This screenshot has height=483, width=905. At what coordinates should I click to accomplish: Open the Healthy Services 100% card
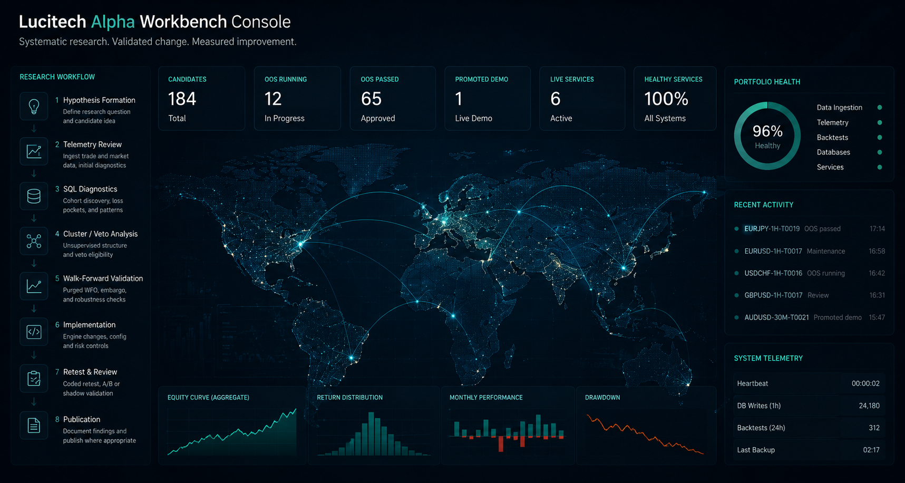coord(675,99)
